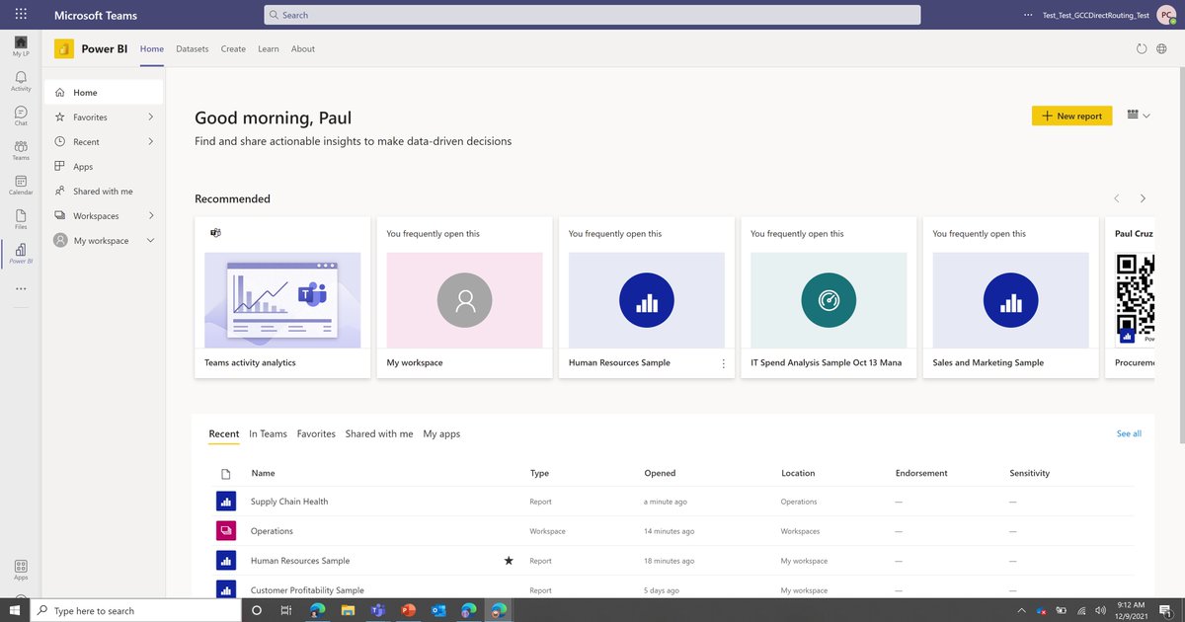The width and height of the screenshot is (1185, 622).
Task: Click the See all link above the table
Action: pos(1129,433)
